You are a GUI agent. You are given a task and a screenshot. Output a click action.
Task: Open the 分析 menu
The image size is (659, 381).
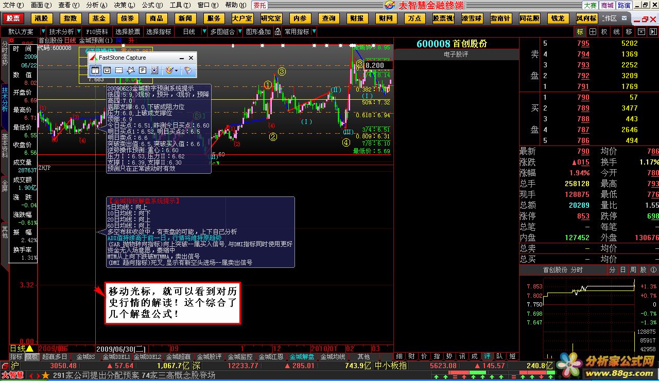coord(96,5)
